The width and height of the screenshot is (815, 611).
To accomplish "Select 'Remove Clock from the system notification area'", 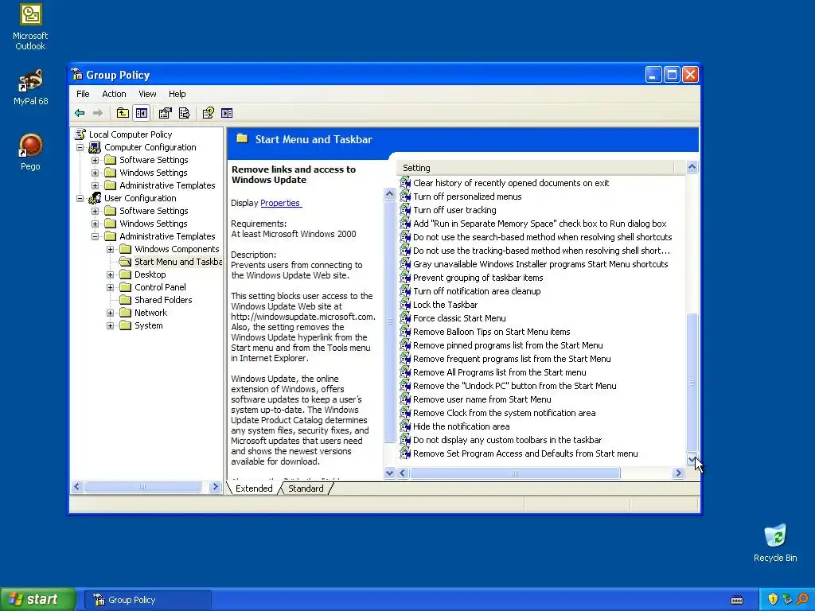I will 504,413.
